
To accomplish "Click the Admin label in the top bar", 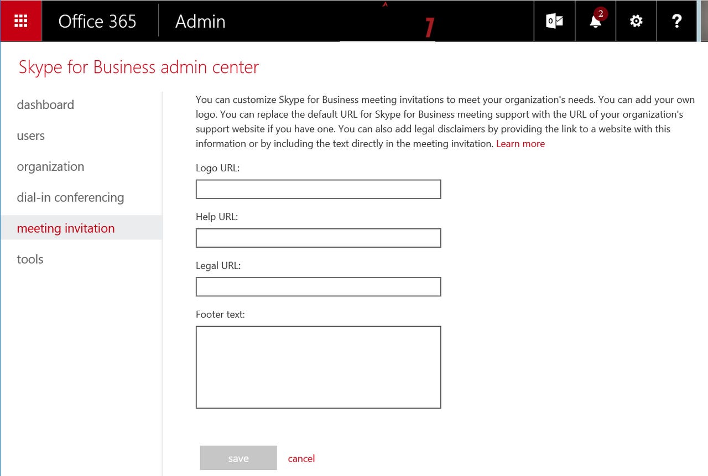I will point(200,21).
